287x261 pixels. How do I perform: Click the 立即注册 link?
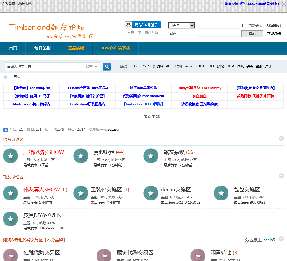(x=274, y=34)
